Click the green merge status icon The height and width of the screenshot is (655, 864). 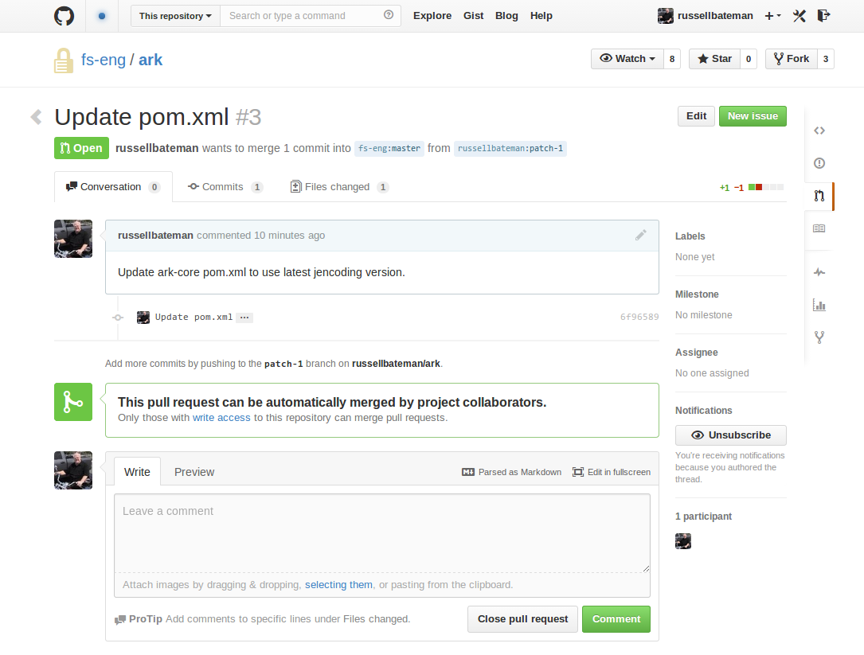[73, 402]
